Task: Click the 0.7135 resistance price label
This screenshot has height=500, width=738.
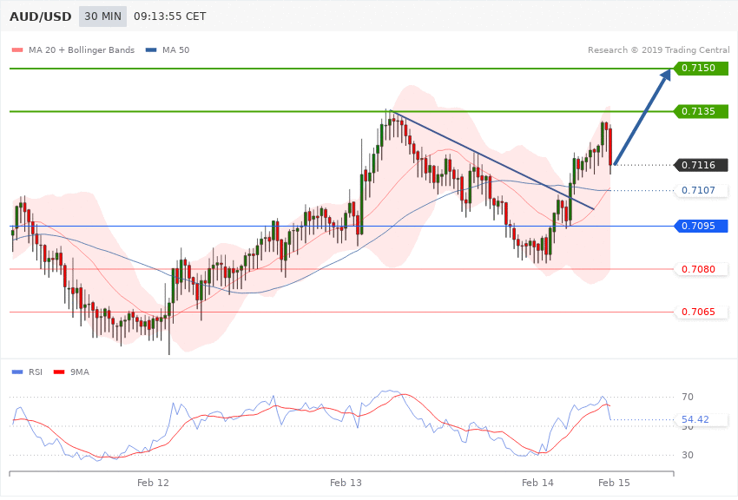Action: [702, 111]
